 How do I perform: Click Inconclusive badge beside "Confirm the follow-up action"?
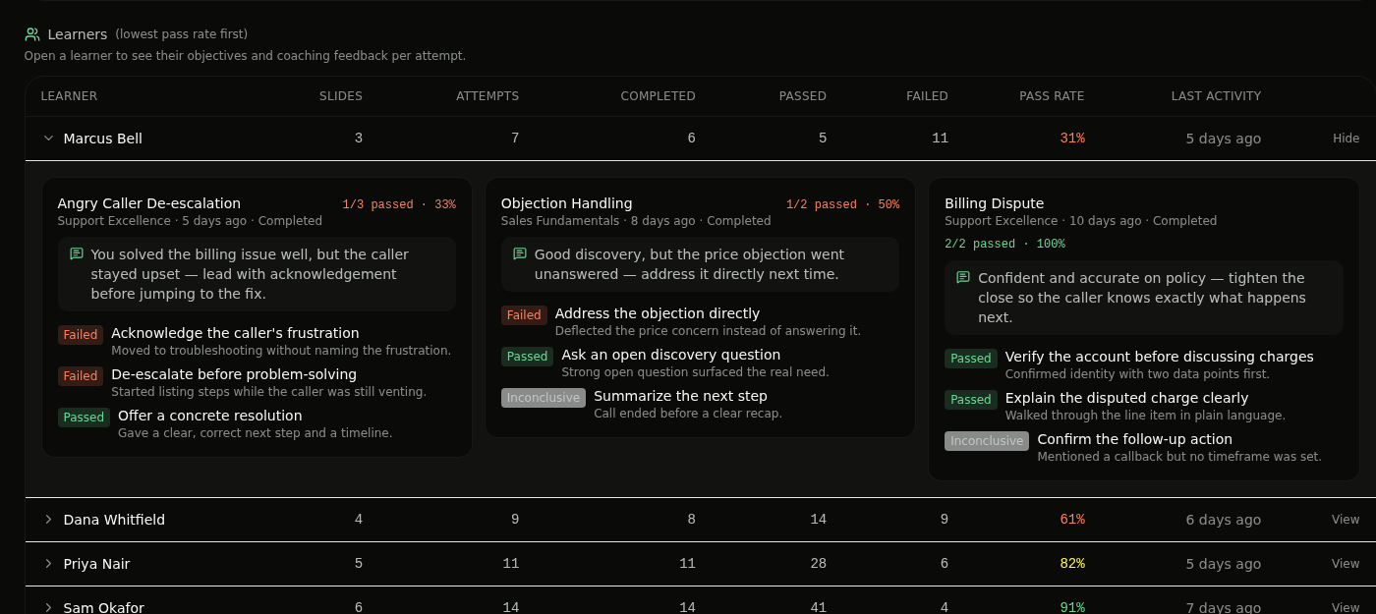click(x=987, y=441)
